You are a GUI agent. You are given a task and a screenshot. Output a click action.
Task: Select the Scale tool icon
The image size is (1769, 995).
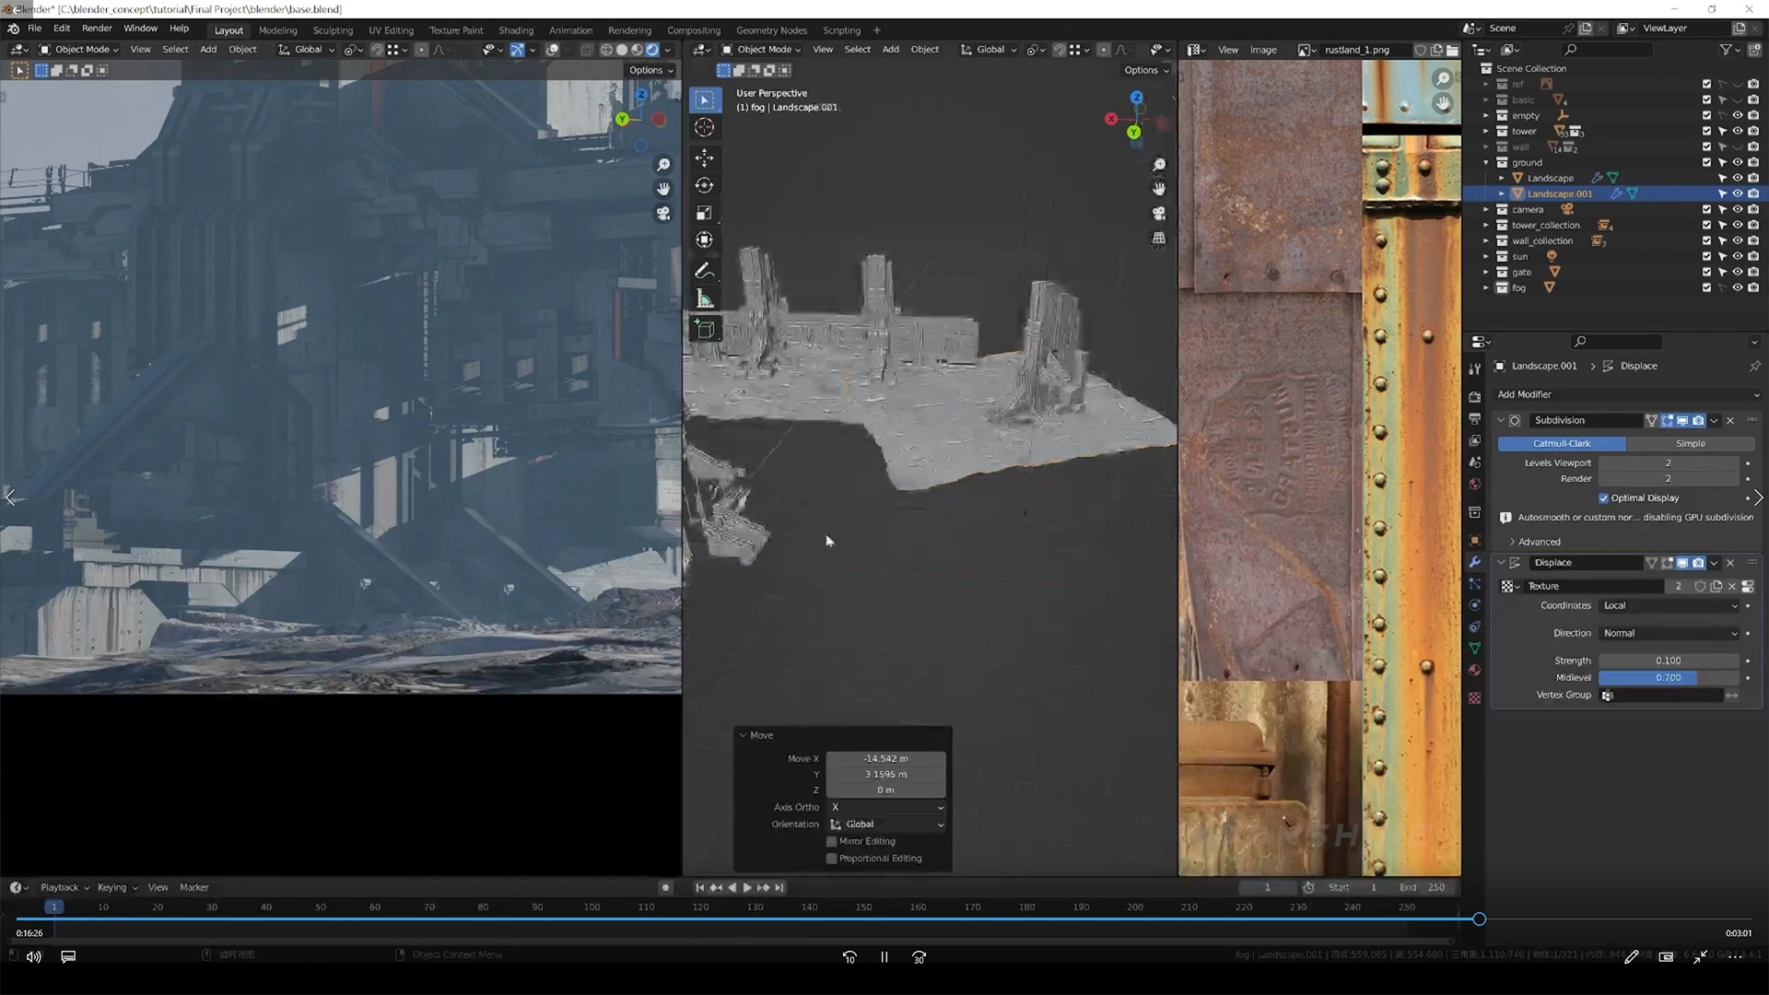(704, 213)
